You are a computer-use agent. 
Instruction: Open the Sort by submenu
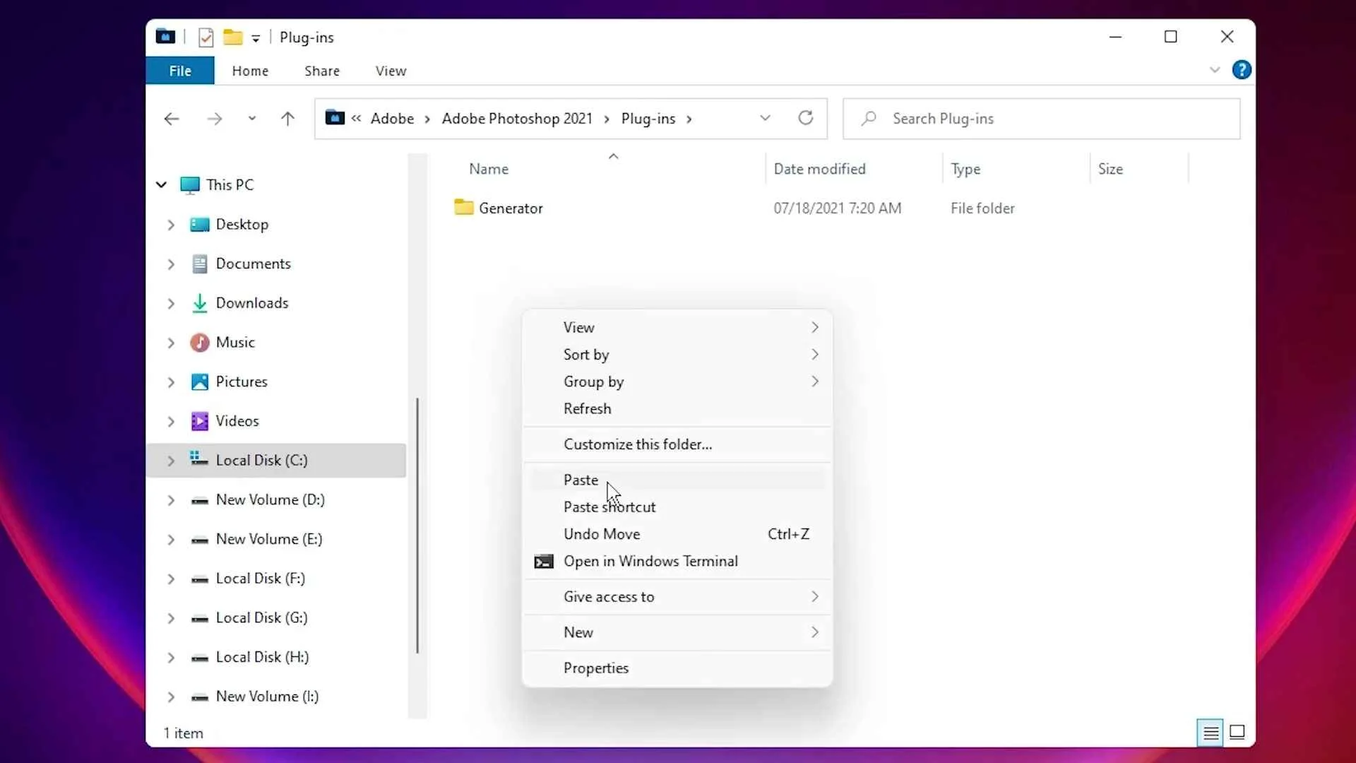pos(677,355)
